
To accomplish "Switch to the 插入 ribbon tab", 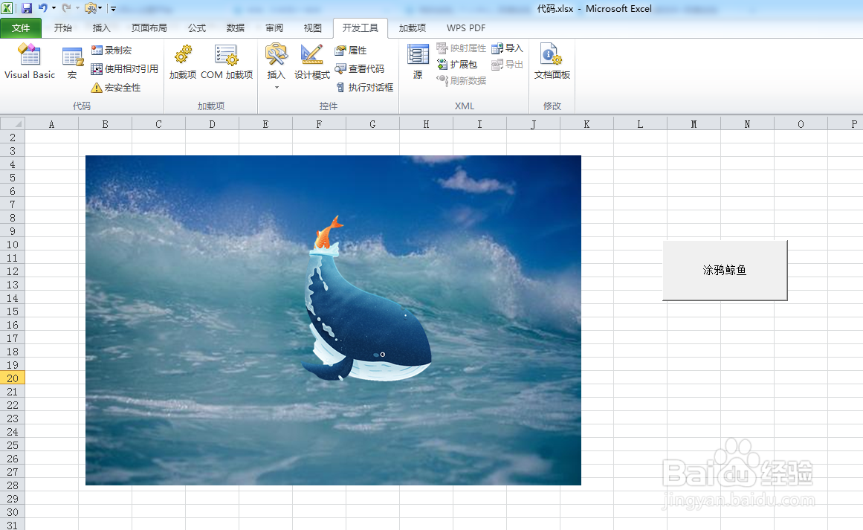I will 101,28.
